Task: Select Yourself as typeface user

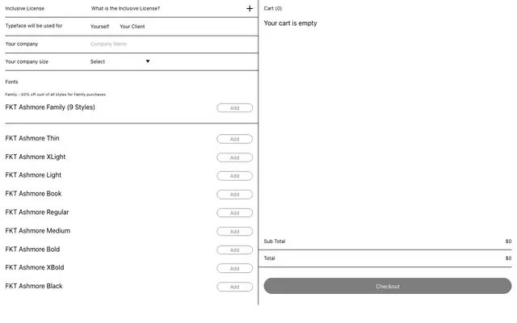Action: 99,27
